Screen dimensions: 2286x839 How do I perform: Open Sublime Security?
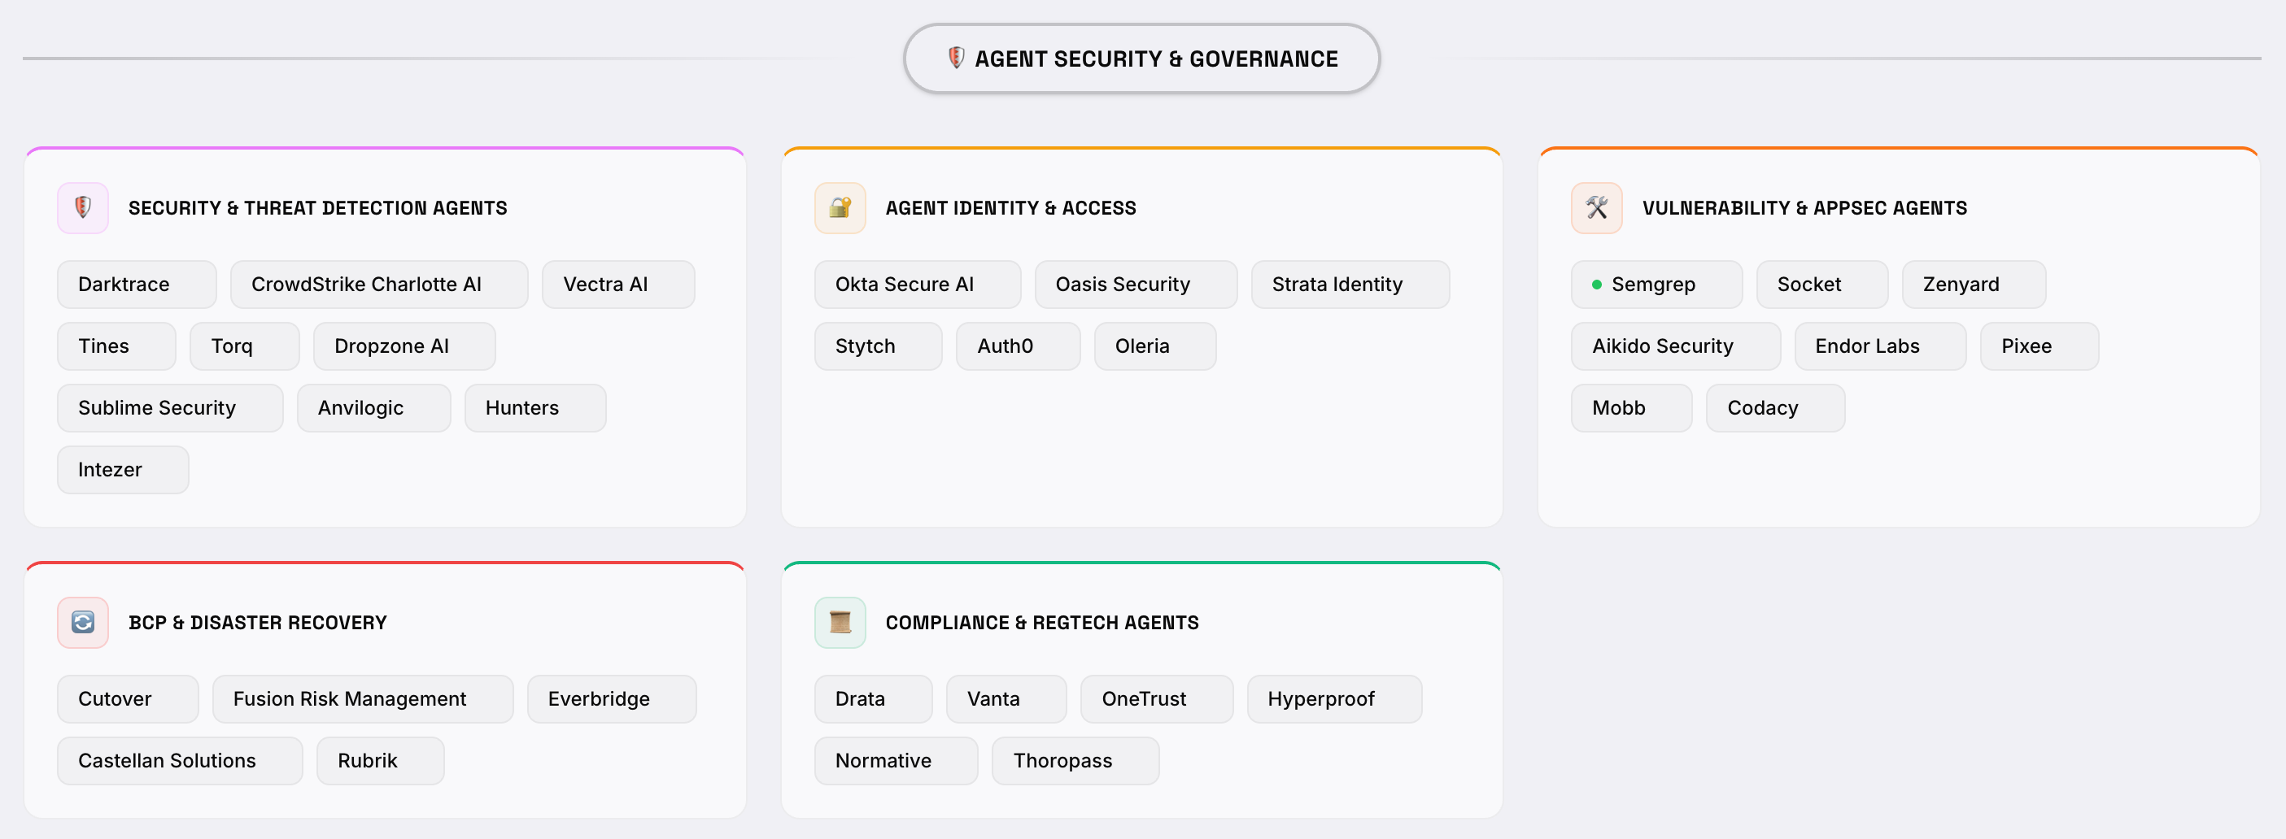(170, 409)
